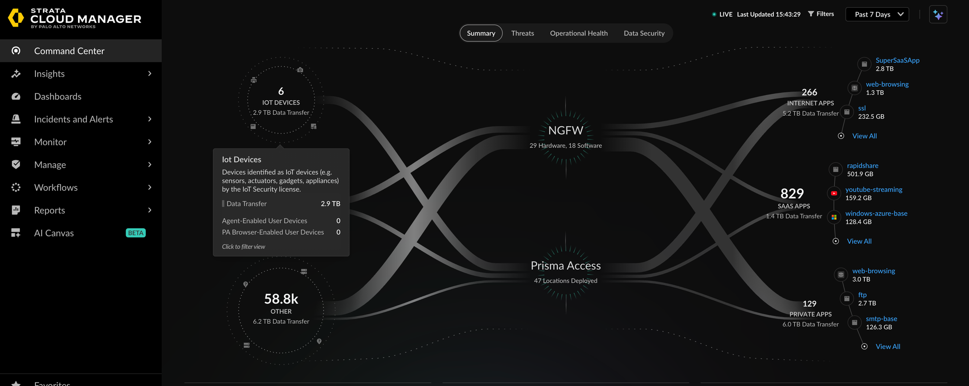Click the Manage shield icon
This screenshot has height=386, width=969.
pyautogui.click(x=16, y=165)
